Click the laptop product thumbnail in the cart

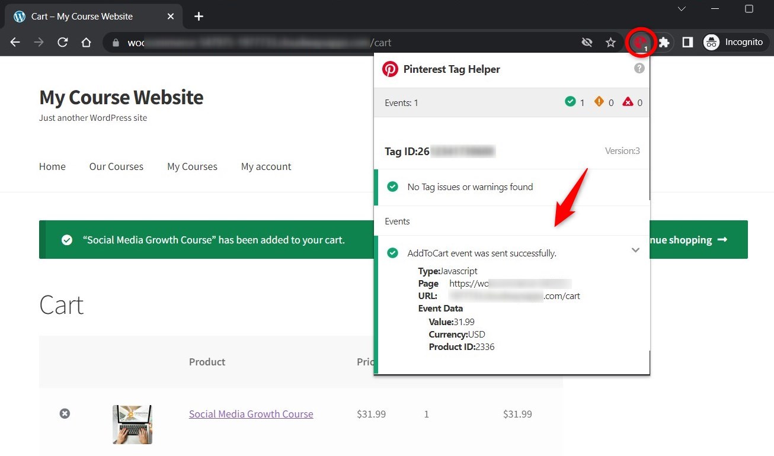(132, 424)
